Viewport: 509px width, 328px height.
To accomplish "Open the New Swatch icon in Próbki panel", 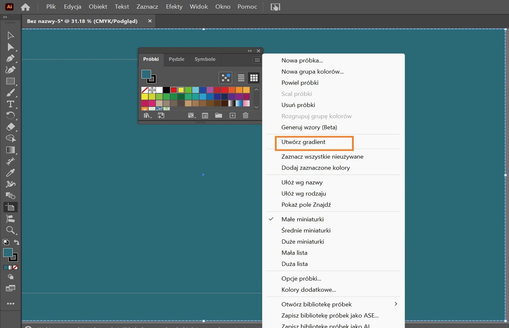I will pyautogui.click(x=232, y=116).
